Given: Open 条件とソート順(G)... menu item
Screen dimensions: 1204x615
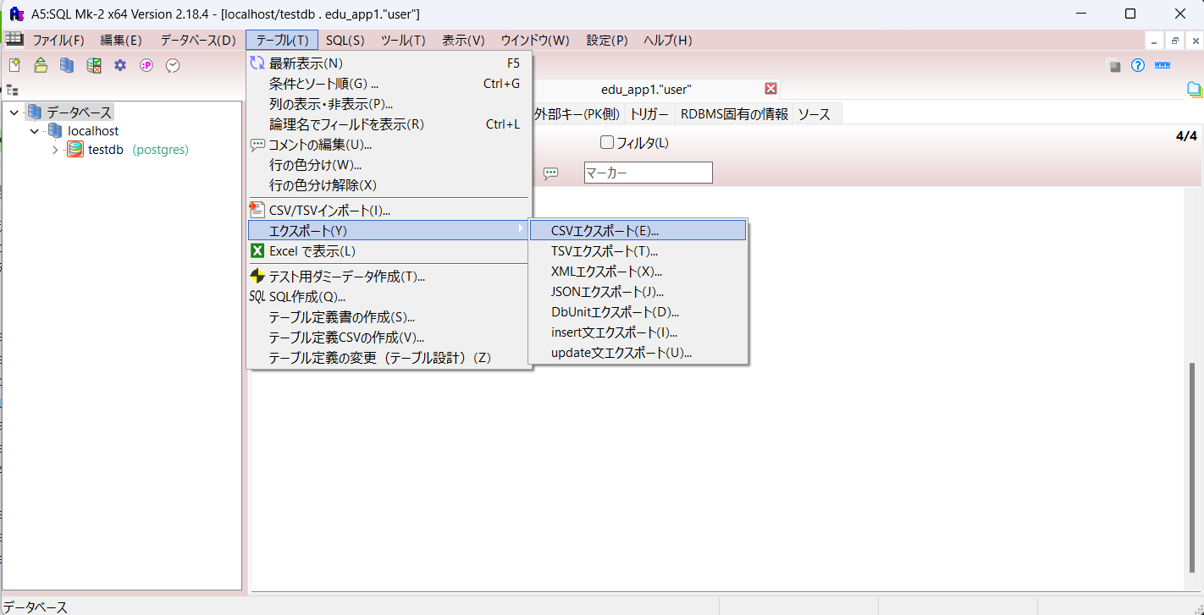Looking at the screenshot, I should [389, 83].
